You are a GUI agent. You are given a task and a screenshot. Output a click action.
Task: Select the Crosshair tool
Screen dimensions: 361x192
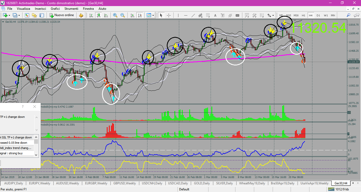(169, 15)
